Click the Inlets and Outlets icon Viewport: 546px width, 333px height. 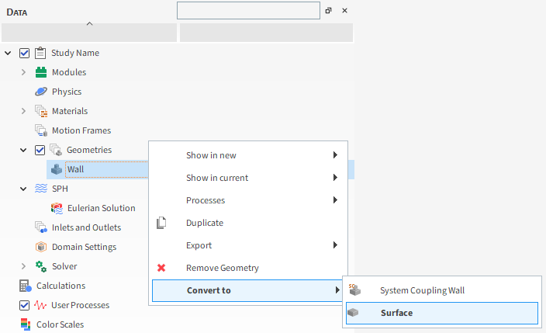(41, 227)
